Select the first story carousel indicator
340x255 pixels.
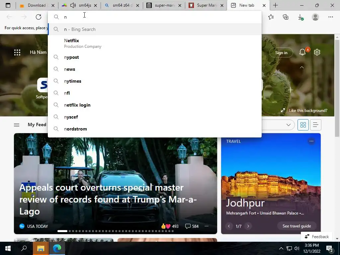(x=62, y=231)
